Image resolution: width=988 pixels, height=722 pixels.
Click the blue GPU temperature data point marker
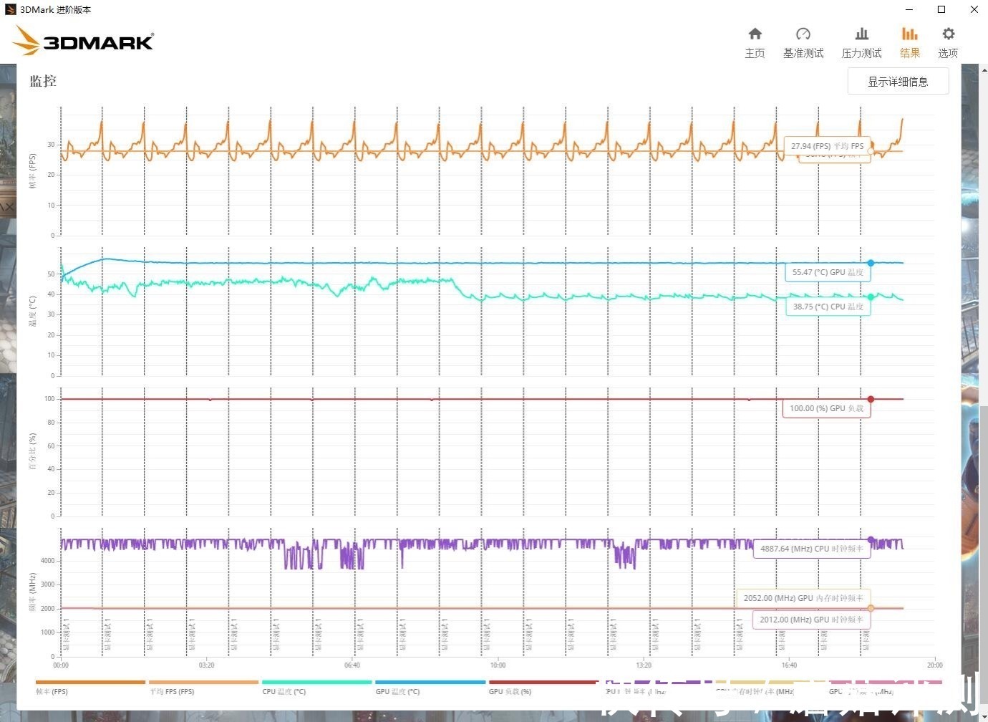pos(871,263)
